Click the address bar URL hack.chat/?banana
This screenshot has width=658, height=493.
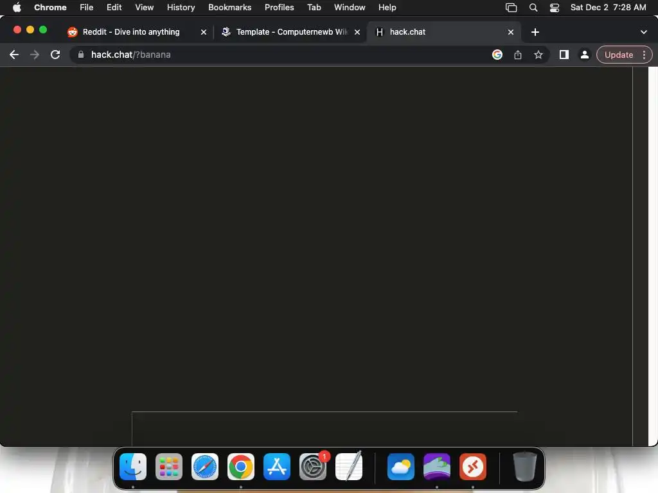point(131,55)
